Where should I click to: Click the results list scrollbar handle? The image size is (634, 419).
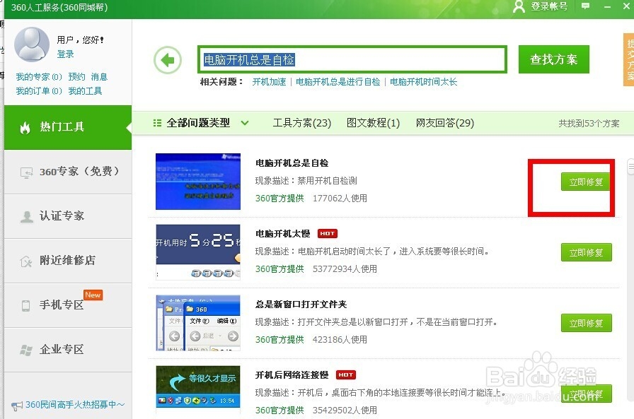click(x=630, y=167)
